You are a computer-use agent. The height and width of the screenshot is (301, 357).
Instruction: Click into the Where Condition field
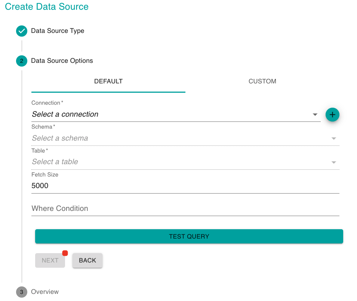point(185,209)
